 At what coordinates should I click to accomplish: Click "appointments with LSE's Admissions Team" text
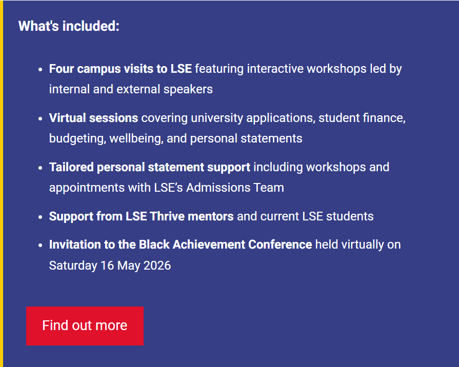[166, 188]
